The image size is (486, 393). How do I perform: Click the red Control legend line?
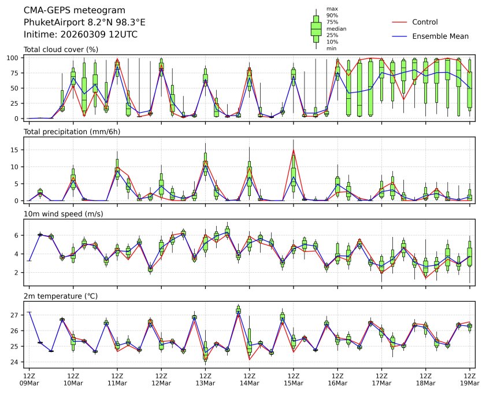(x=400, y=22)
